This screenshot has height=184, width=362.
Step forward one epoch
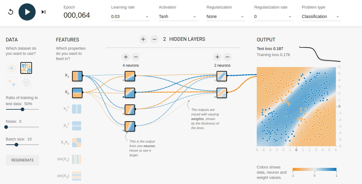pos(43,12)
